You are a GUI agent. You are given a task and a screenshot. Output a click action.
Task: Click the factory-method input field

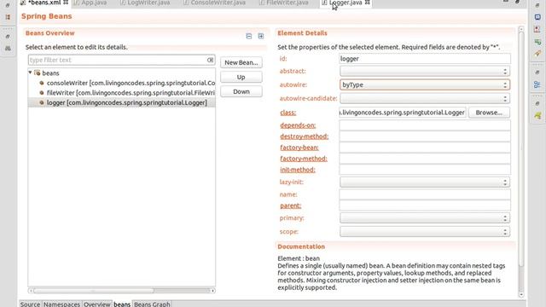425,159
